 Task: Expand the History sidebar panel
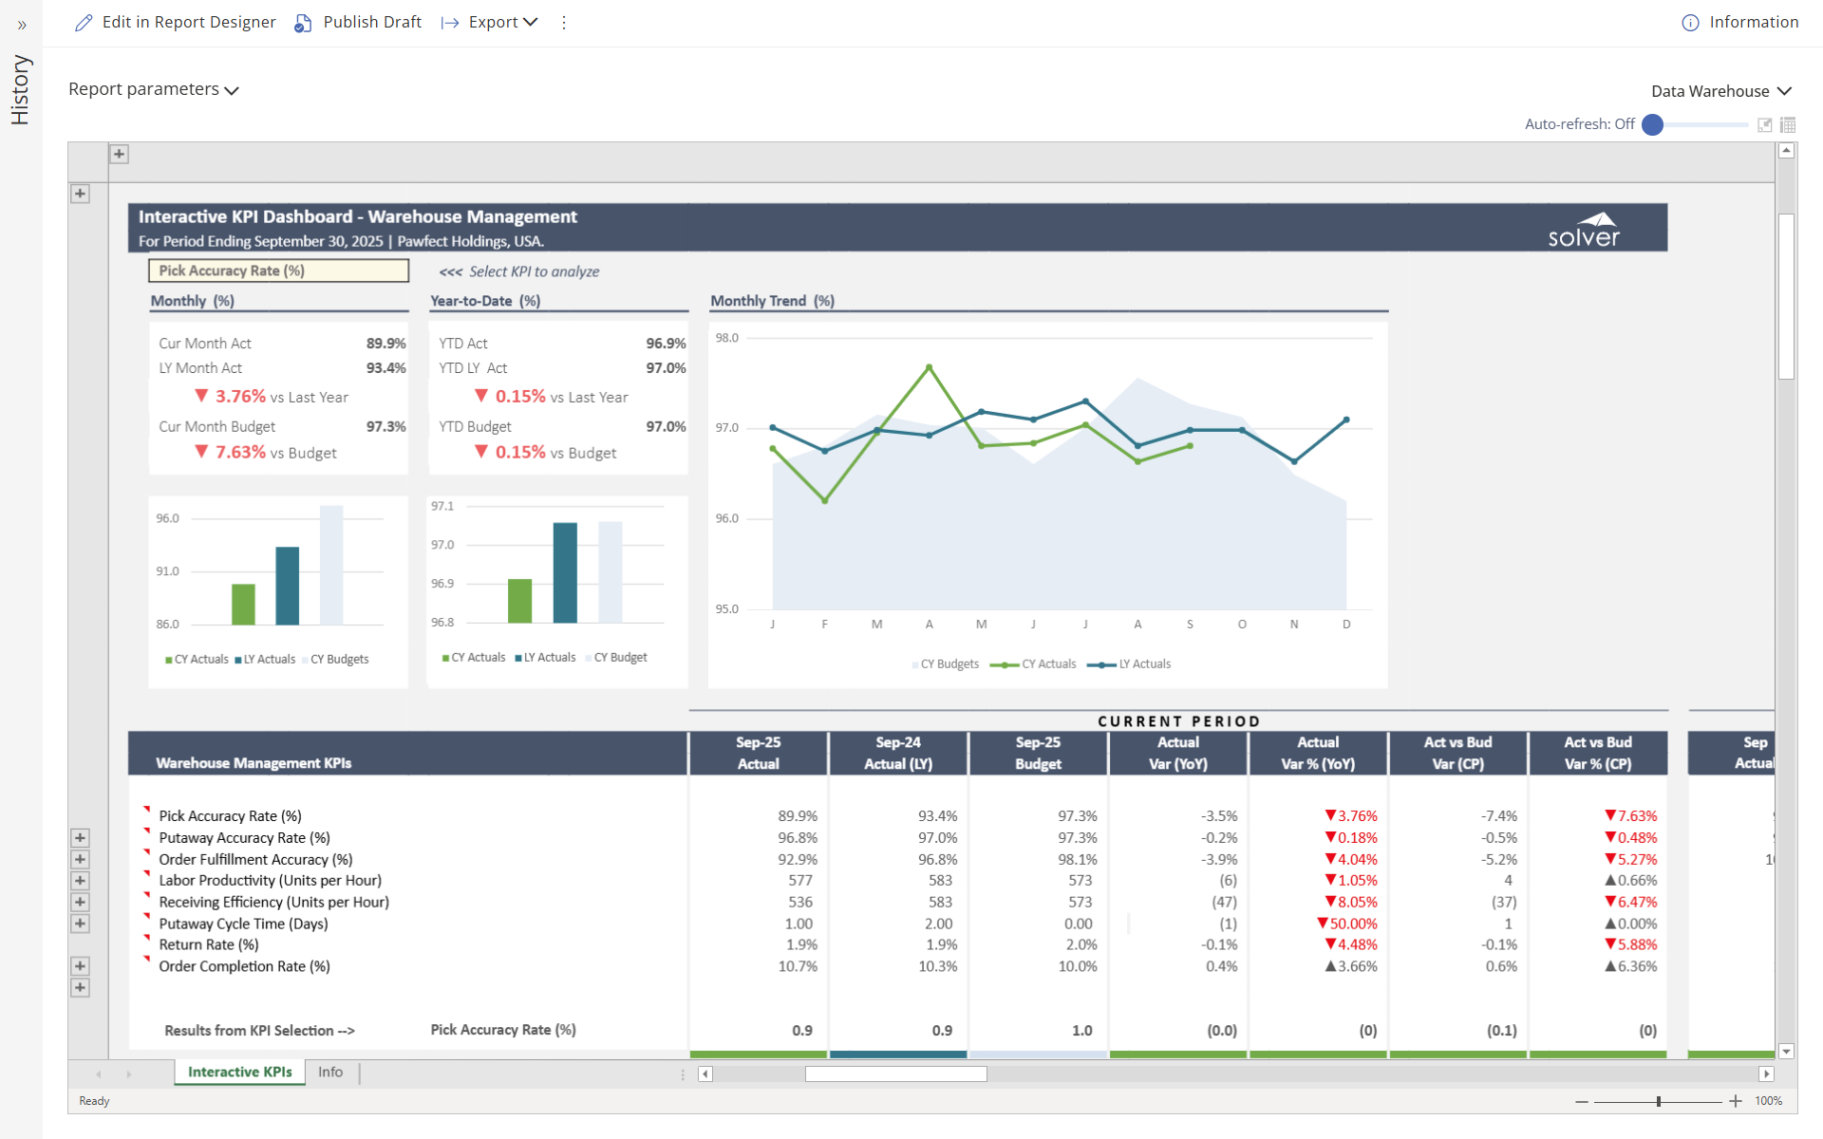[x=21, y=26]
